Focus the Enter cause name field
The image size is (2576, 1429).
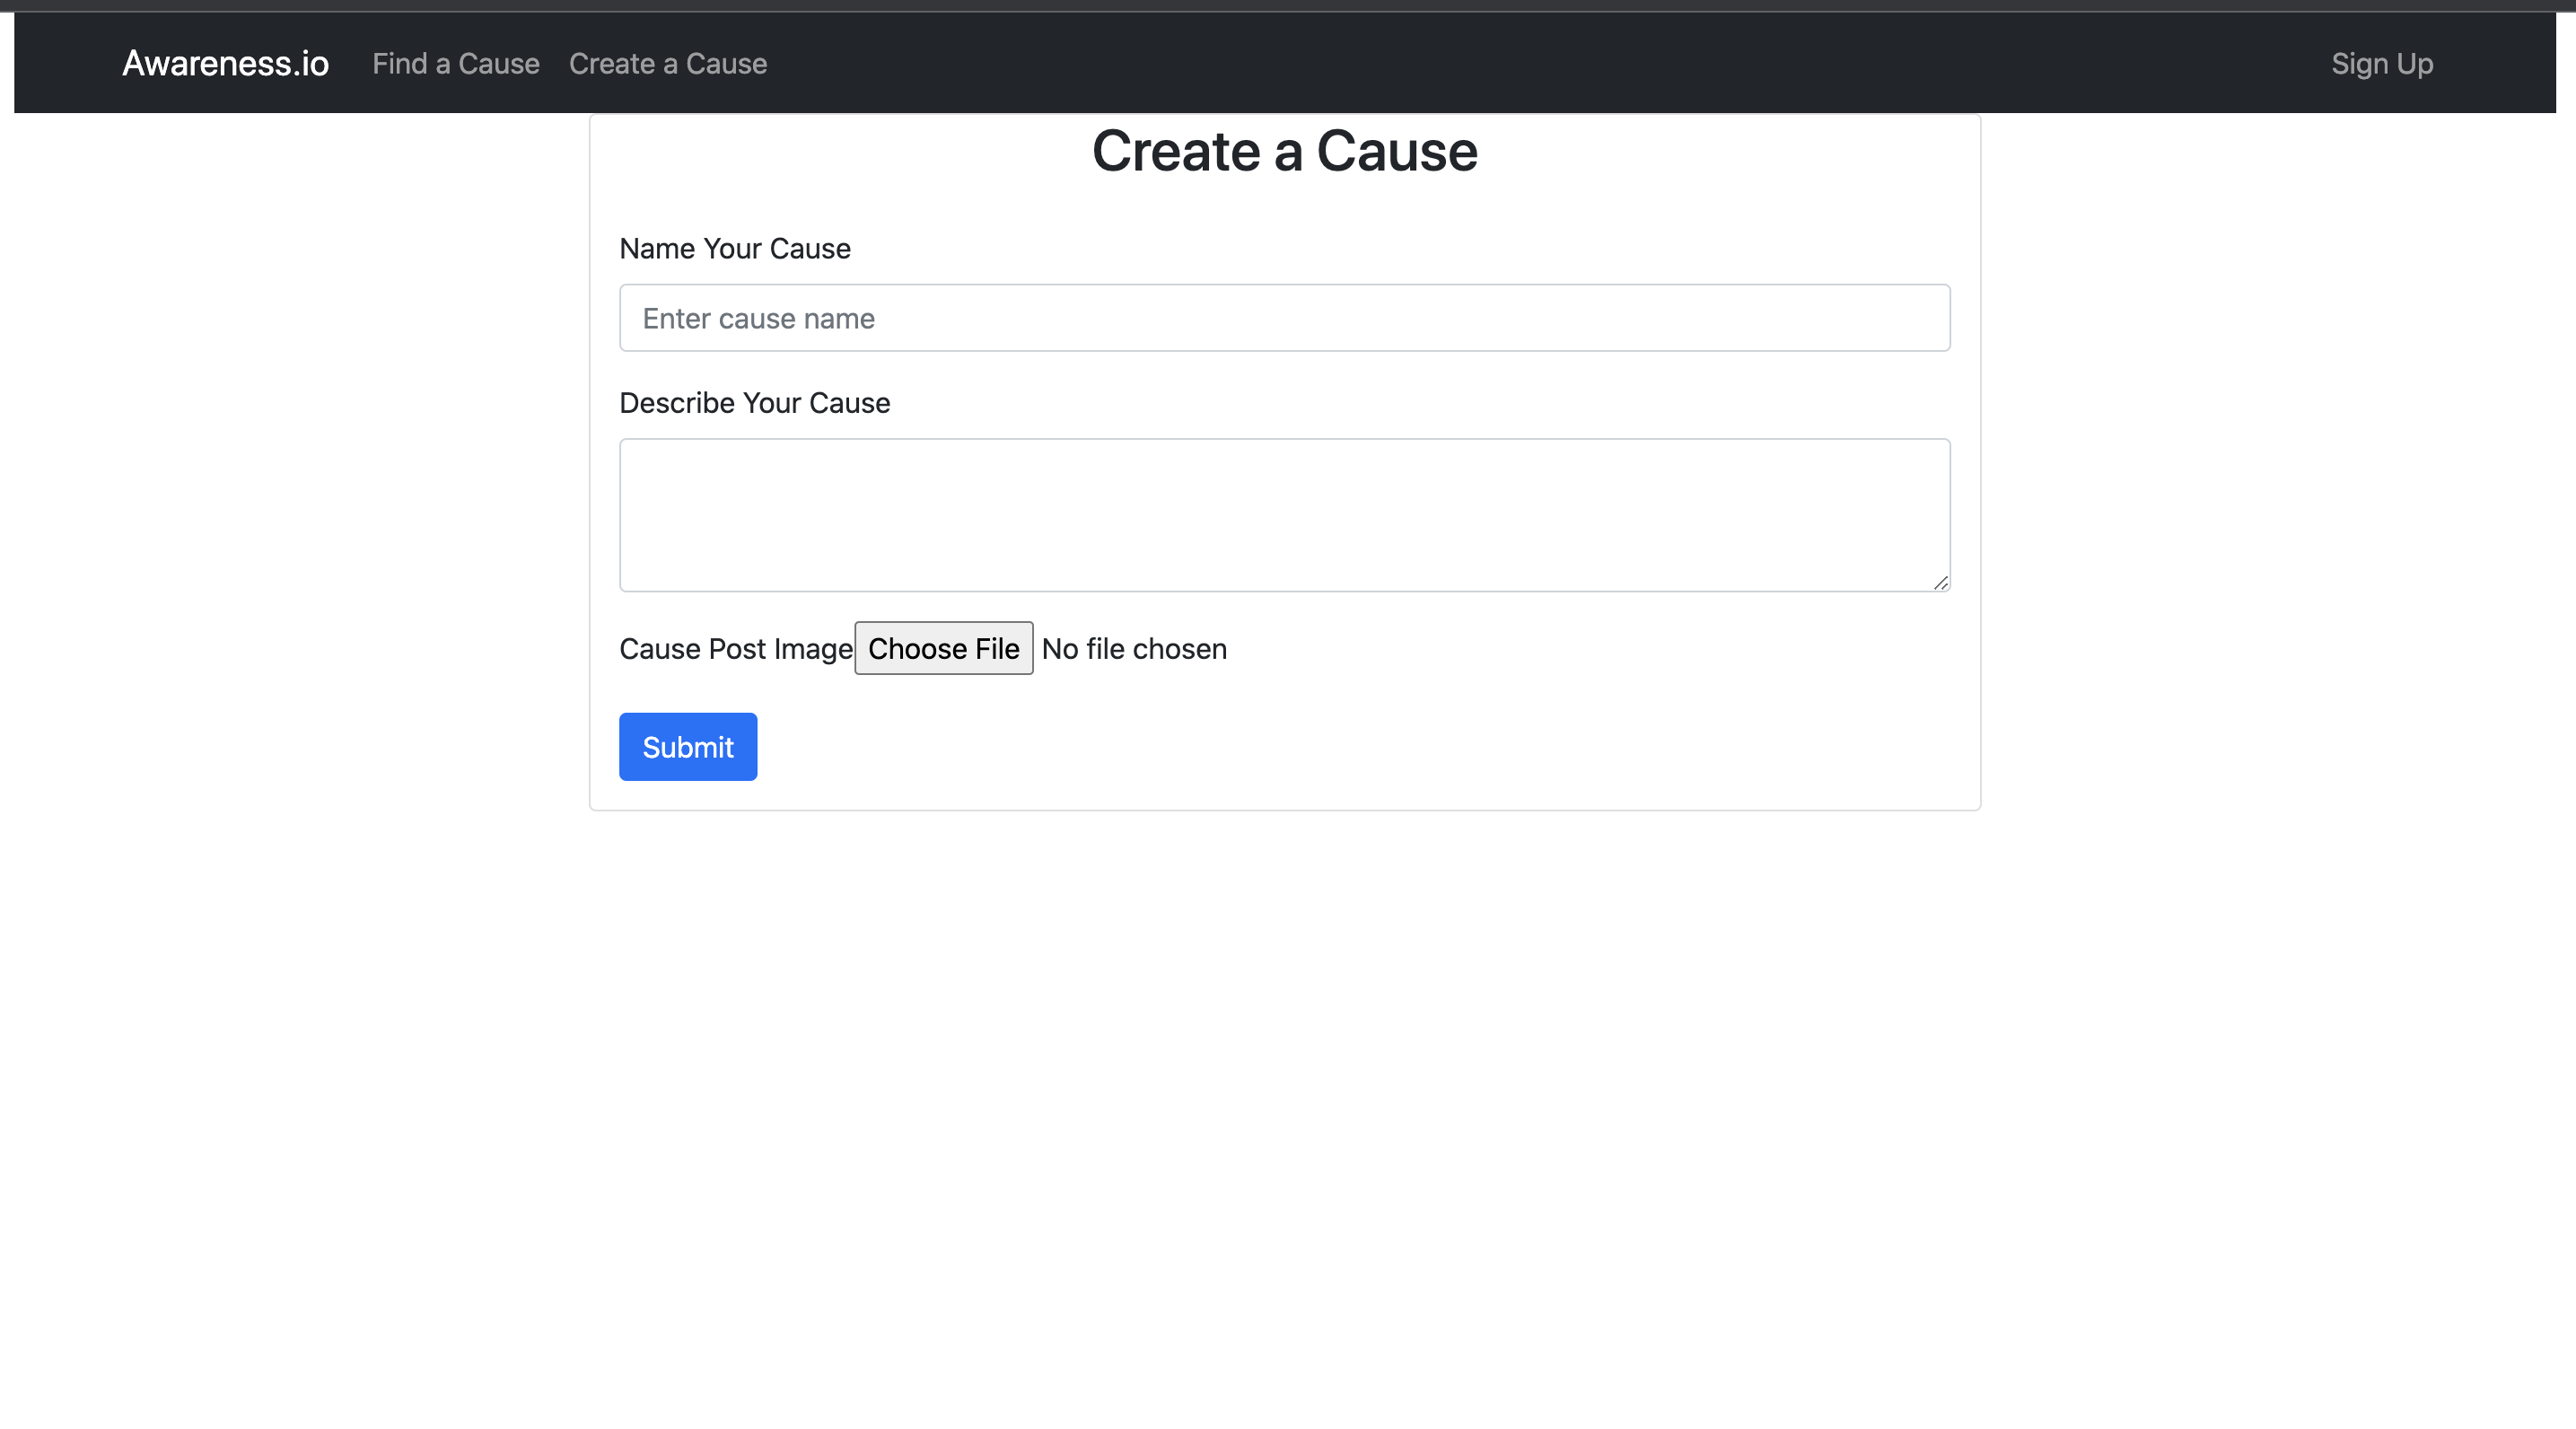(1284, 318)
